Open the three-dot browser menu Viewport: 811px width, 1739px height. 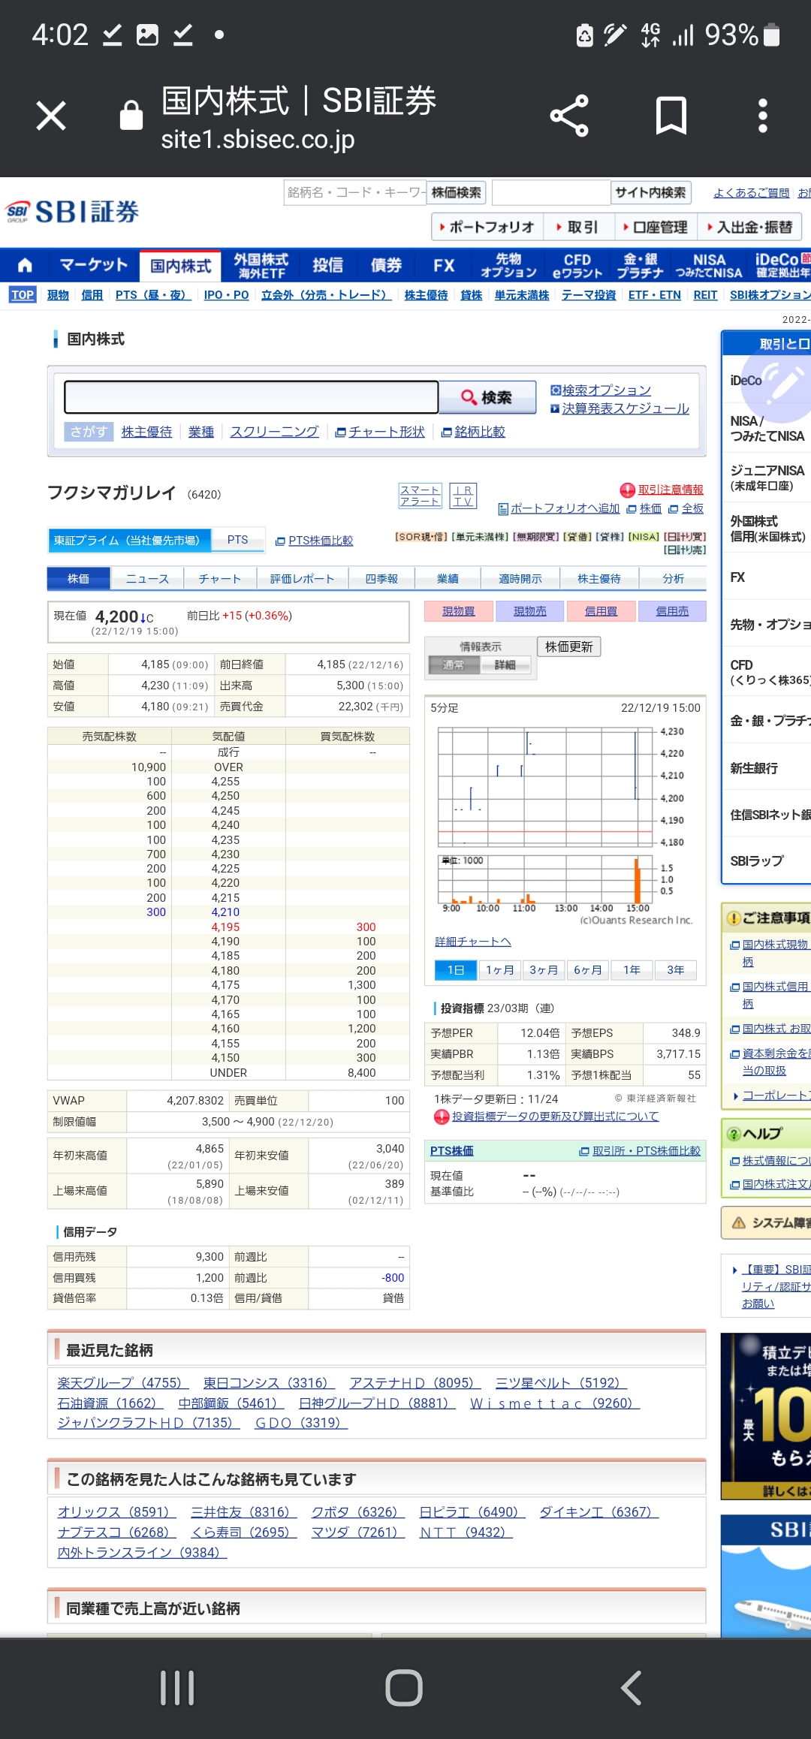coord(763,116)
